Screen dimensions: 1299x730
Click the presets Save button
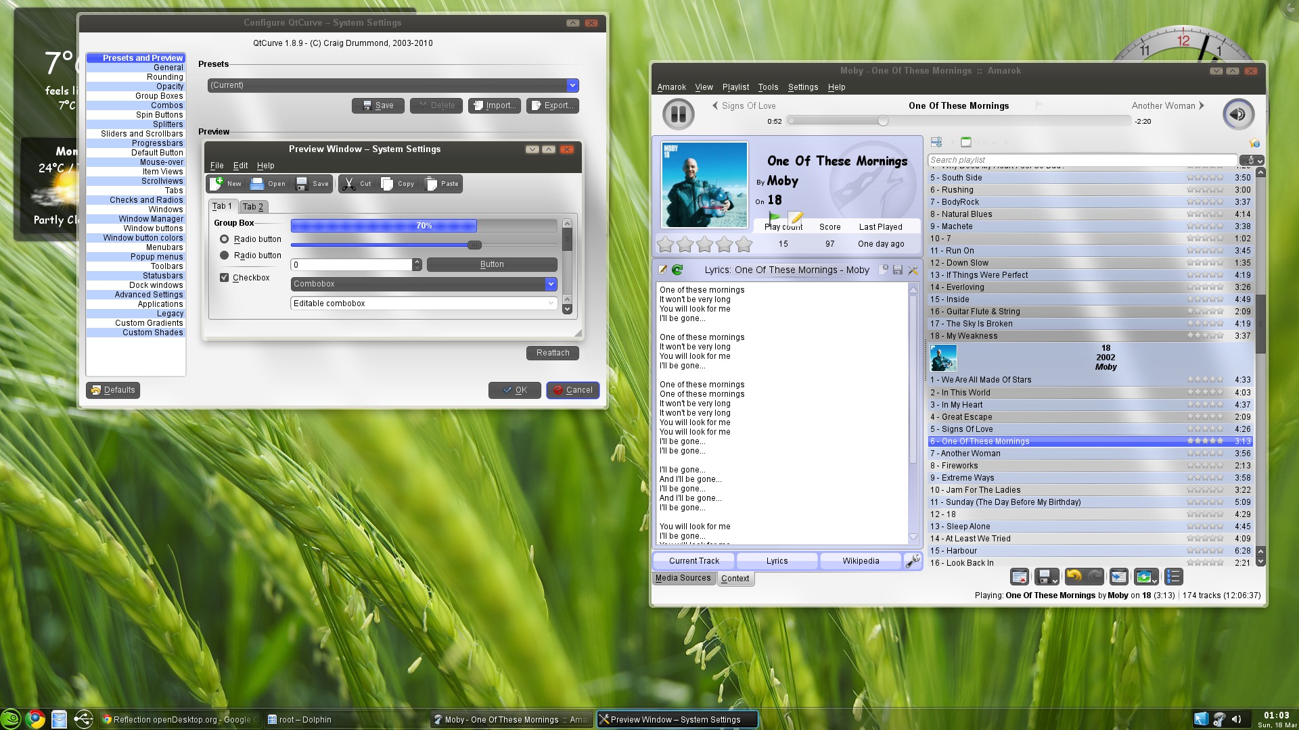378,105
